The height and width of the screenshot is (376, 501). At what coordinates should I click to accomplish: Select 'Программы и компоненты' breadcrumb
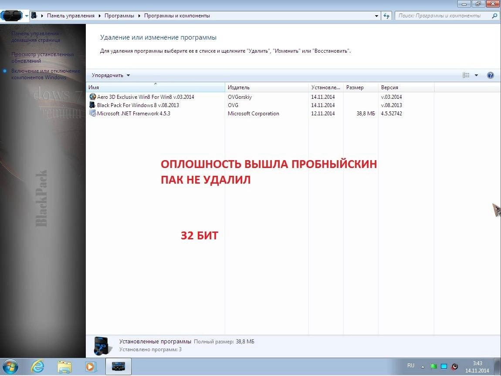(177, 16)
